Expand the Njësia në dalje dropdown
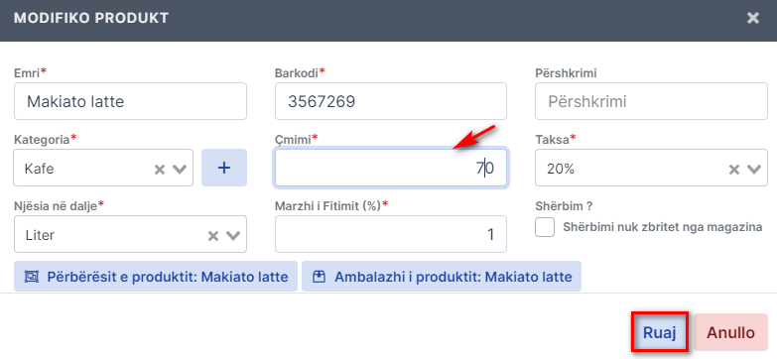This screenshot has height=359, width=777. (x=233, y=236)
